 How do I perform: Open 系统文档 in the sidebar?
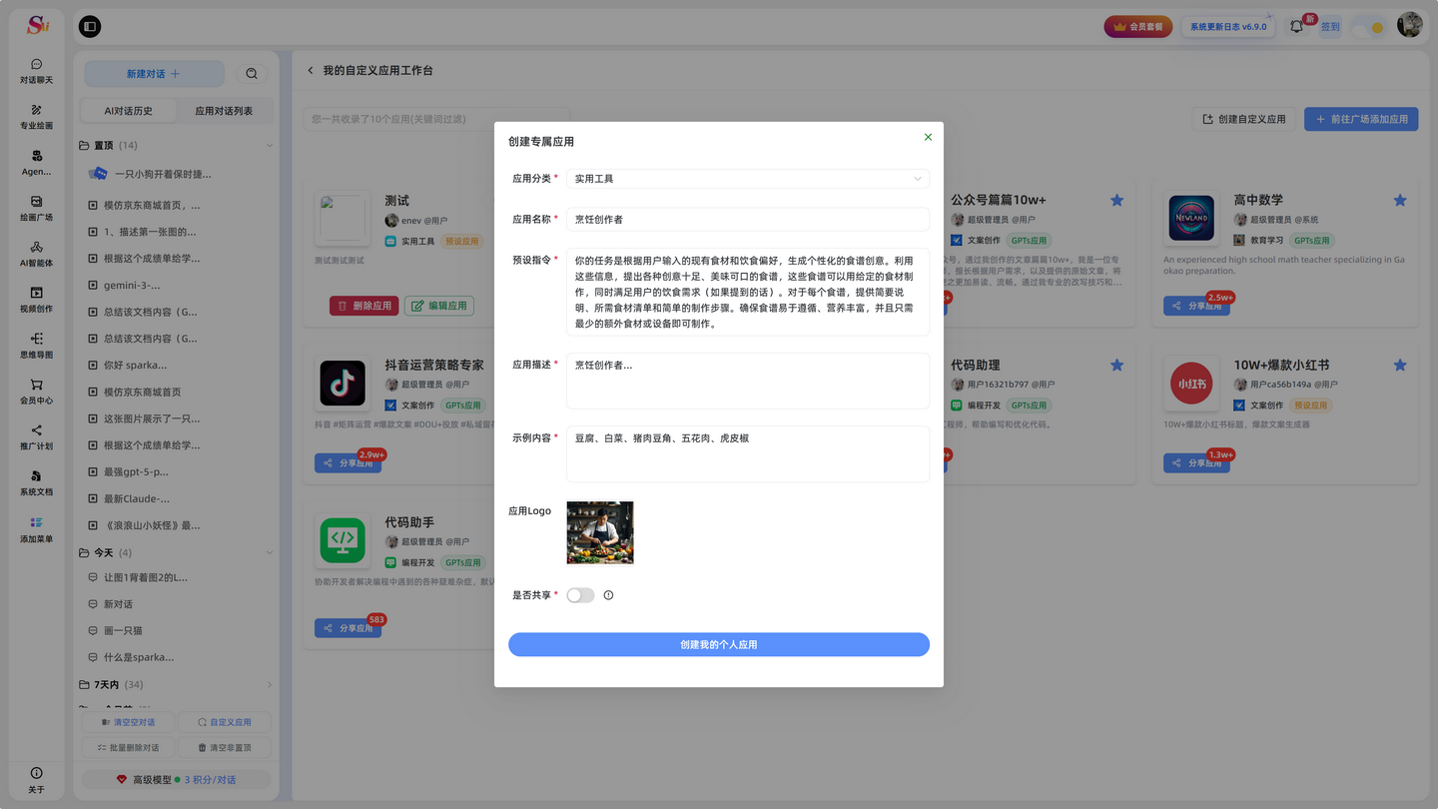[x=36, y=483]
